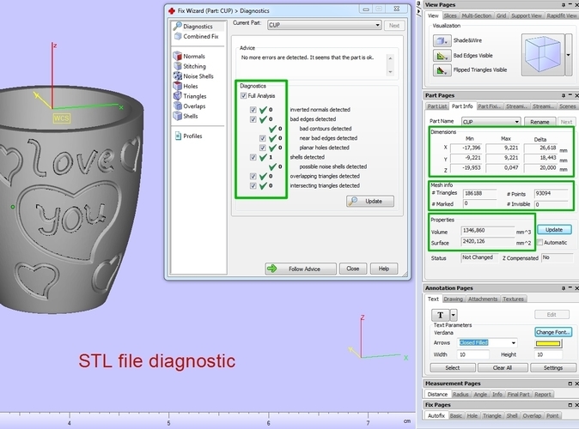Click the Clear All button

(x=503, y=368)
